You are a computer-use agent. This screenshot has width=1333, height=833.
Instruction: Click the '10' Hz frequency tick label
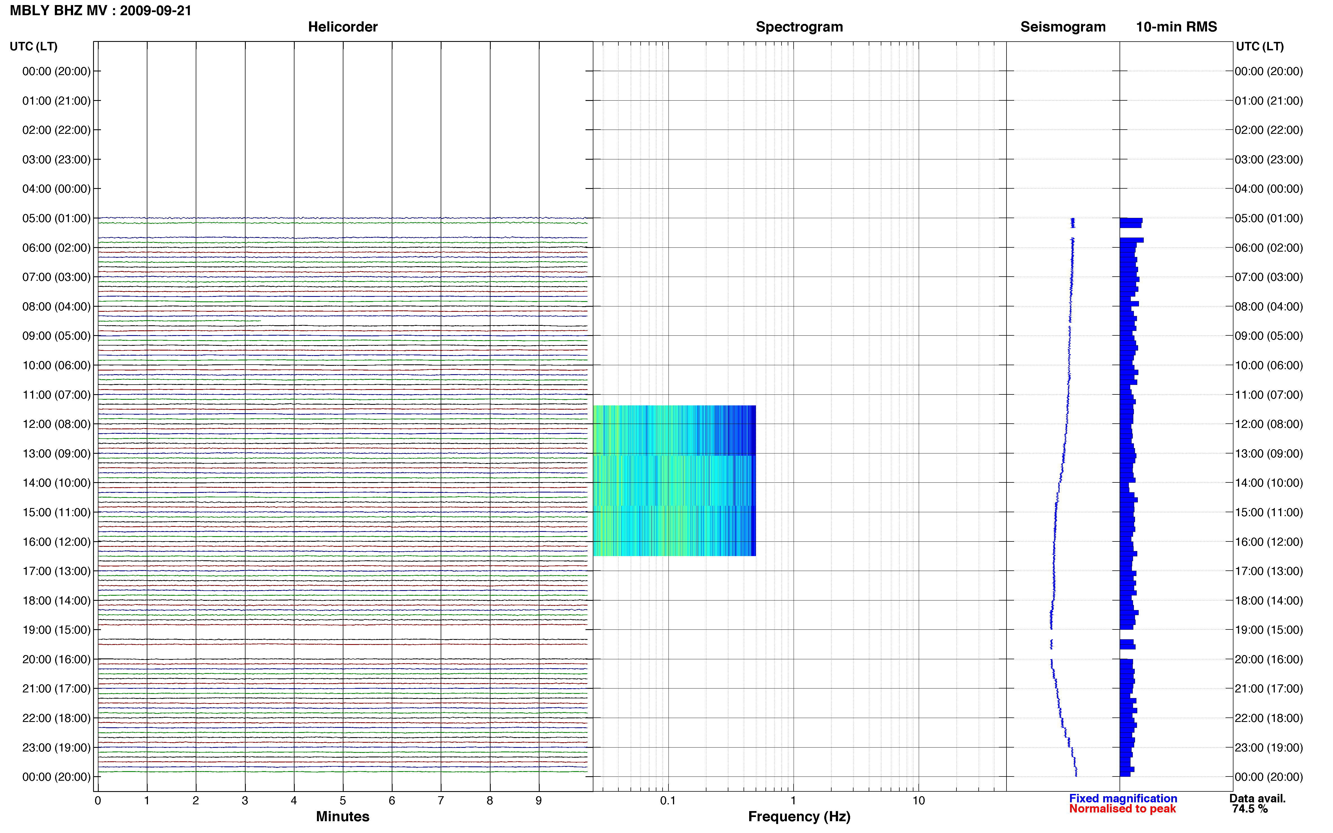(918, 800)
